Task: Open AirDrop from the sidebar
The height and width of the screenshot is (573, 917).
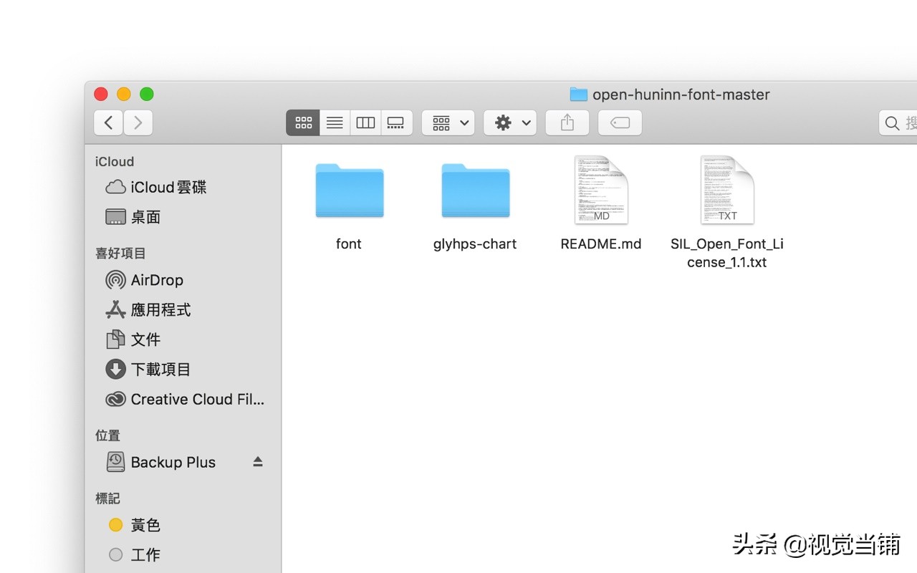Action: (156, 280)
